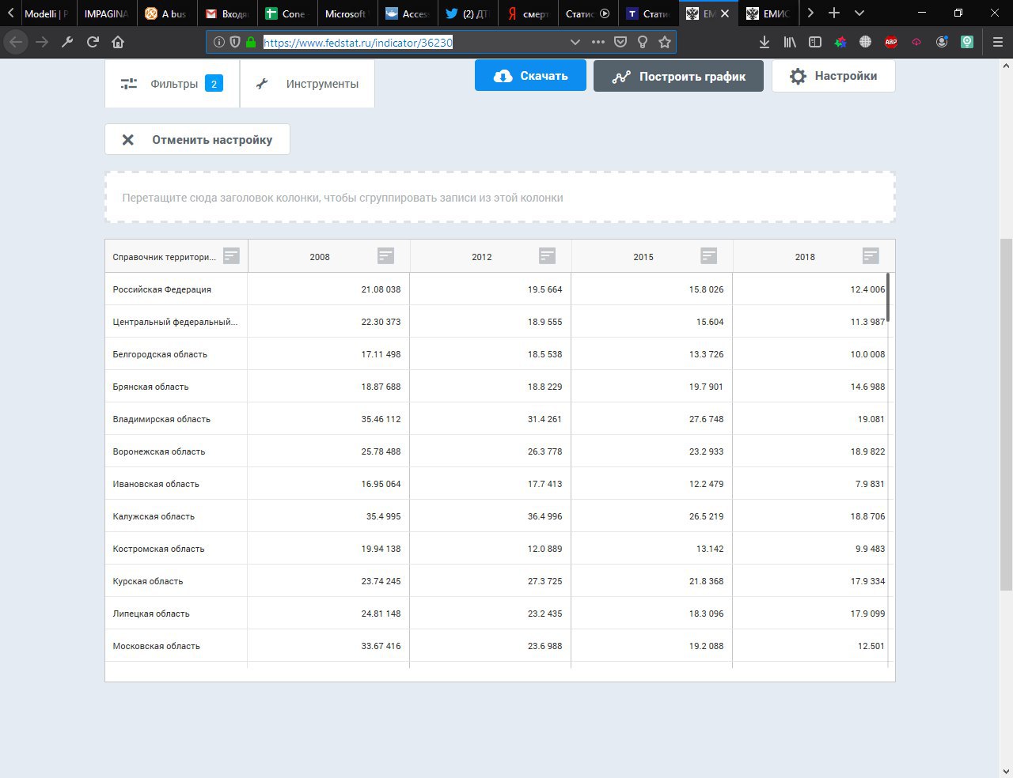Go to the browser home page icon

point(118,42)
